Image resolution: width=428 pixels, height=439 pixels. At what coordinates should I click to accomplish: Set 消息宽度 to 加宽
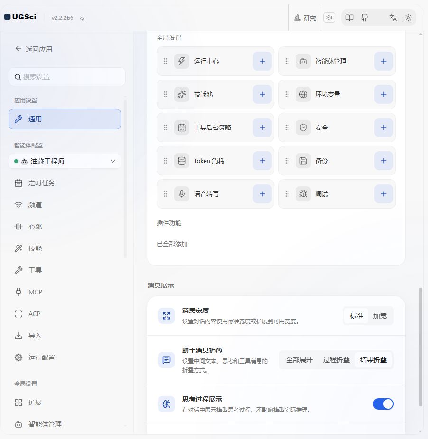[380, 316]
